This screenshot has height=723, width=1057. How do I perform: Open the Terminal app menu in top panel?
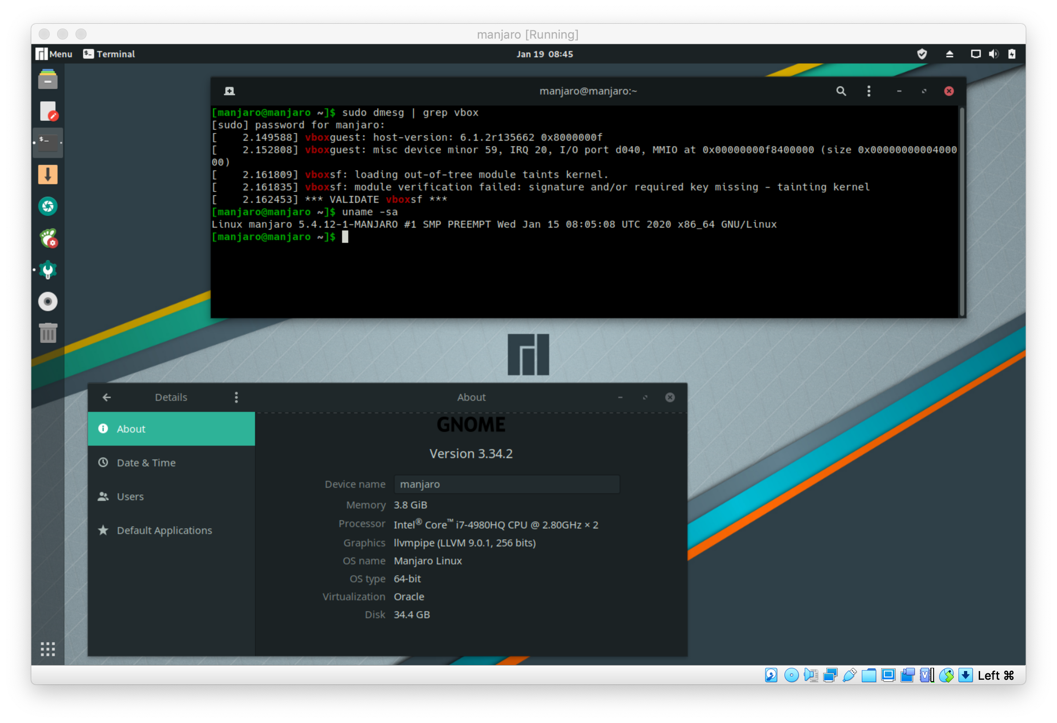(109, 54)
